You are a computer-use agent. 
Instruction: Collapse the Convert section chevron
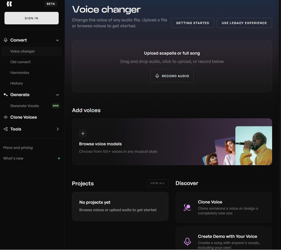(58, 40)
